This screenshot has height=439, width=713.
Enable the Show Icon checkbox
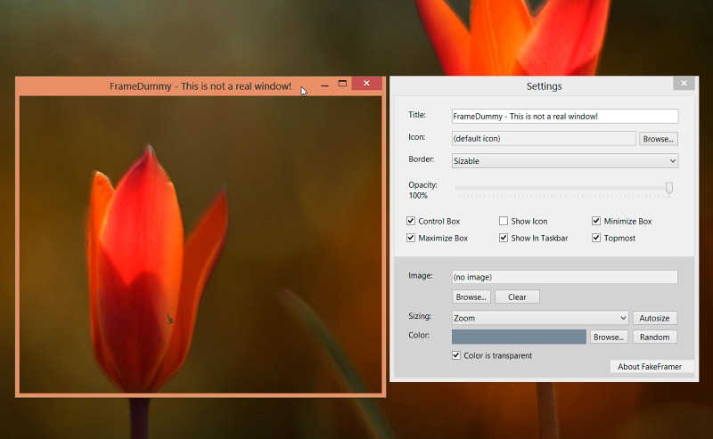(x=504, y=221)
